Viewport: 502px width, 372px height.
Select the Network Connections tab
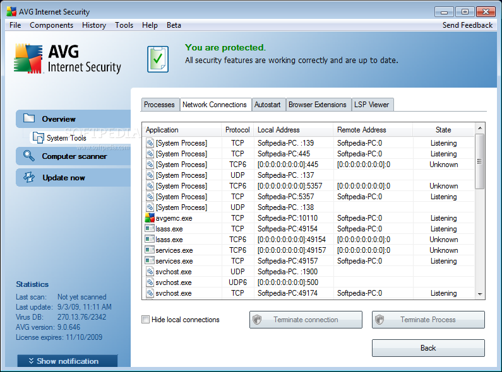215,104
